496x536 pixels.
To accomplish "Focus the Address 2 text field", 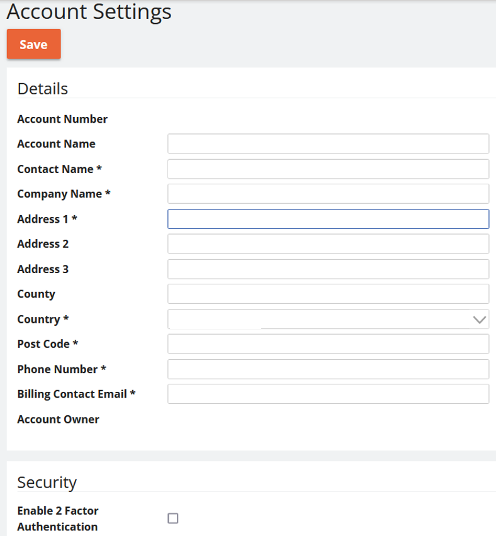I will tap(328, 243).
